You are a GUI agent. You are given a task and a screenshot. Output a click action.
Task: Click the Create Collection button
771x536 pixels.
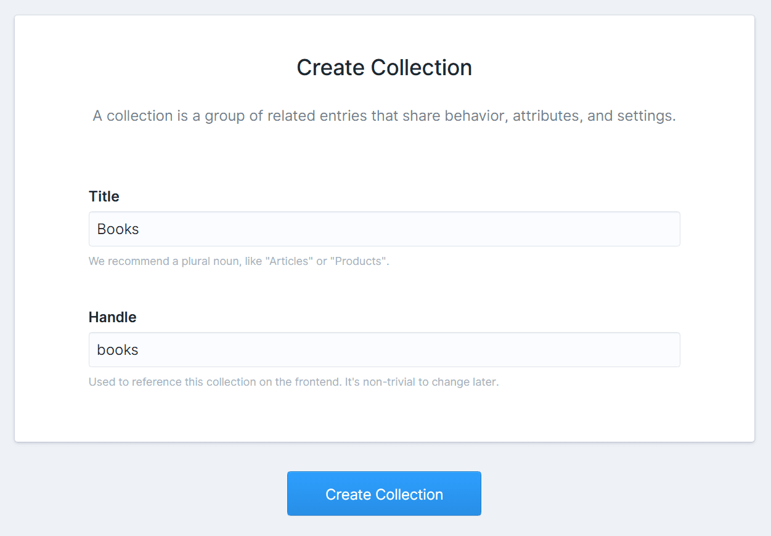coord(384,493)
